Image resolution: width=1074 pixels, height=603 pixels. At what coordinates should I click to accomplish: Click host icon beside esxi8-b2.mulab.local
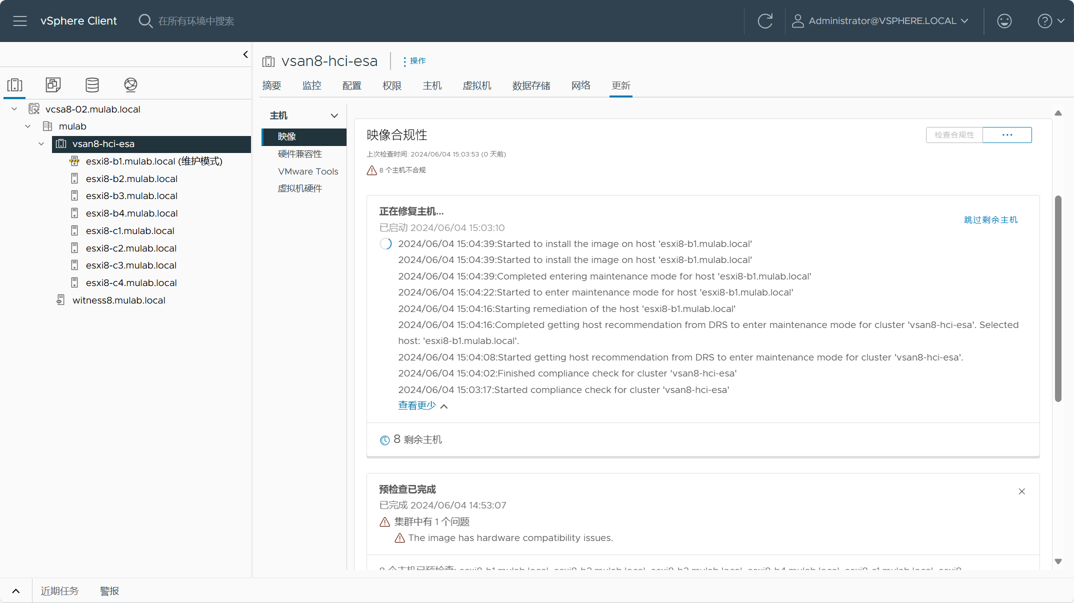pyautogui.click(x=74, y=178)
